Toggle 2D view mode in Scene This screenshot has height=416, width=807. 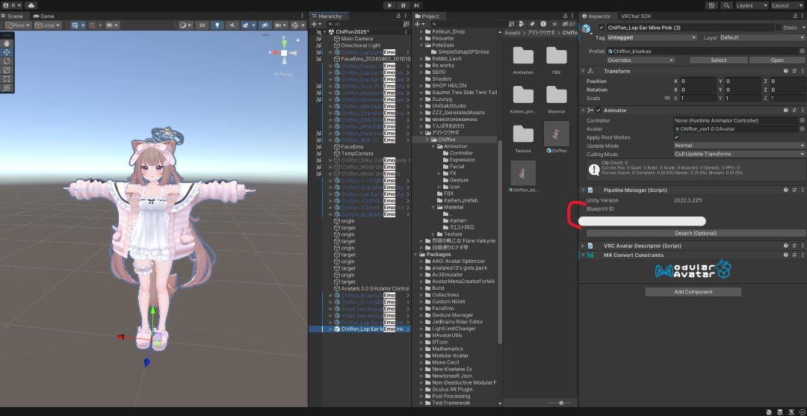pyautogui.click(x=202, y=25)
